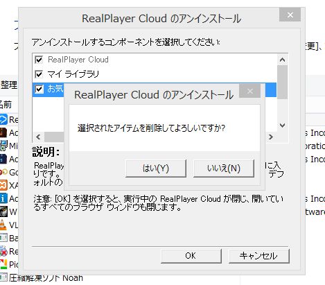Select the Microsoft program icon entry
325x285 pixels.
3,146
